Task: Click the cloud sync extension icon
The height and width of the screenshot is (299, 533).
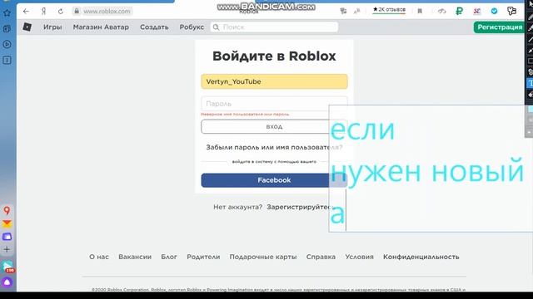Action: tap(441, 11)
